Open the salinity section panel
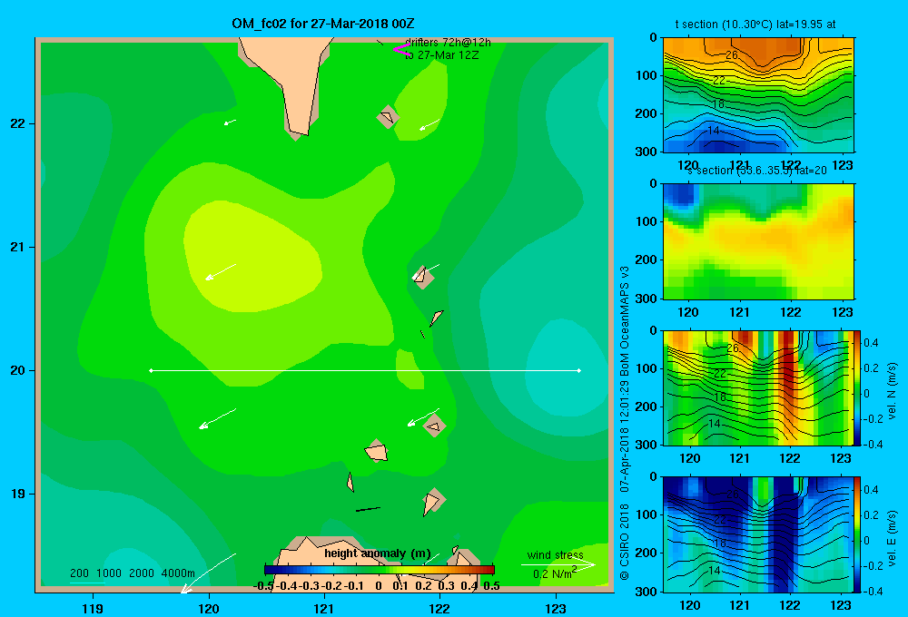 pos(758,241)
